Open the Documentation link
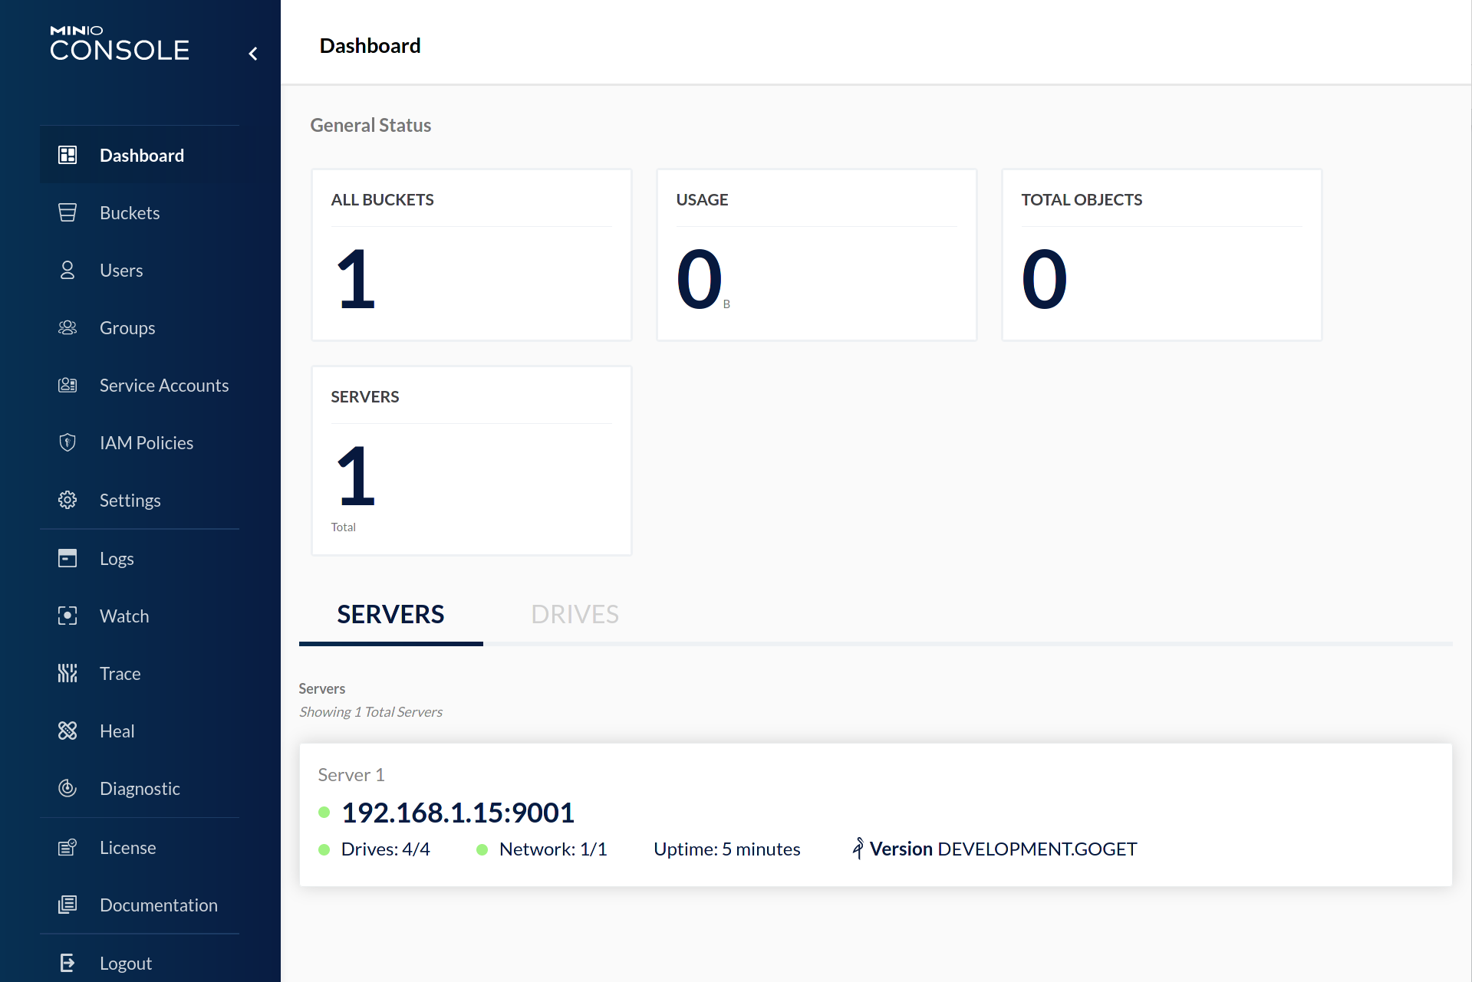This screenshot has width=1472, height=982. pos(158,905)
